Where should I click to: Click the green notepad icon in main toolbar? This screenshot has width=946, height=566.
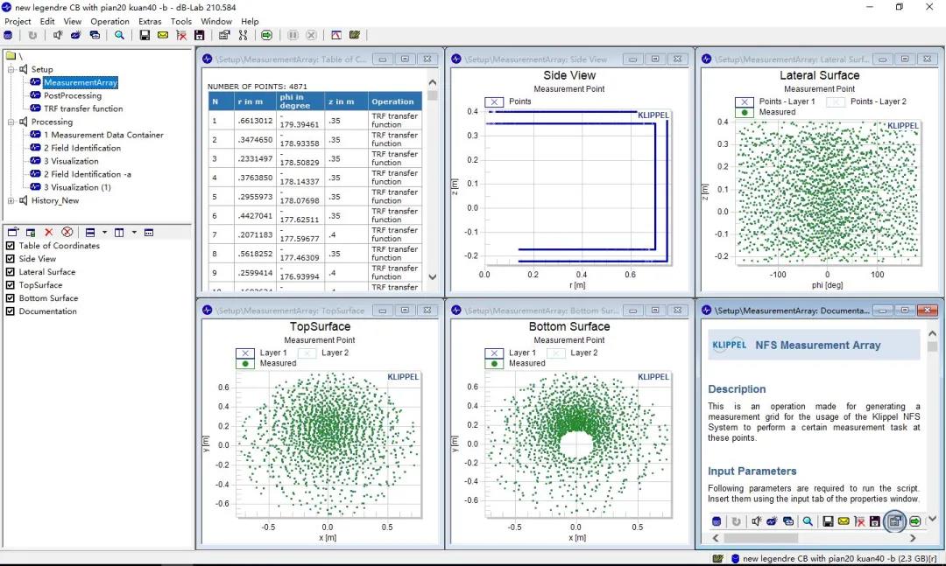(355, 35)
